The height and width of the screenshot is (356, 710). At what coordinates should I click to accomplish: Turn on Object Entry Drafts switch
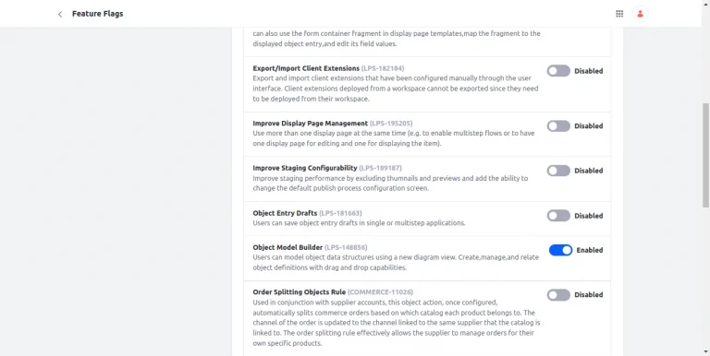pyautogui.click(x=558, y=216)
